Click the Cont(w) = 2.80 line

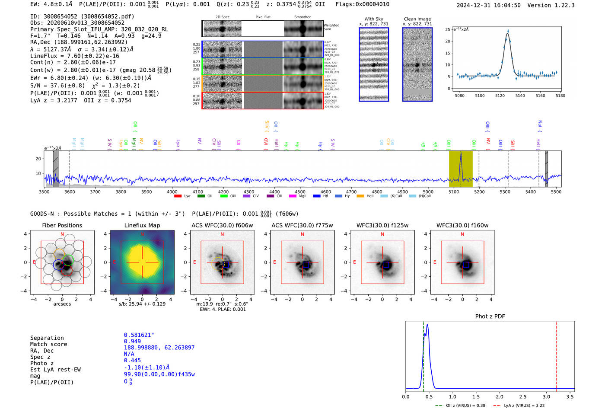click(x=101, y=70)
